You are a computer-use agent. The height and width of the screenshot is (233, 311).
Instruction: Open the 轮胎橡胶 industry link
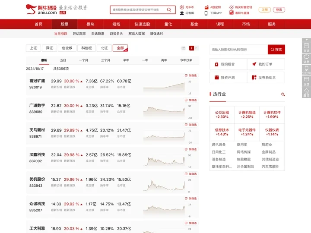[x=244, y=159]
